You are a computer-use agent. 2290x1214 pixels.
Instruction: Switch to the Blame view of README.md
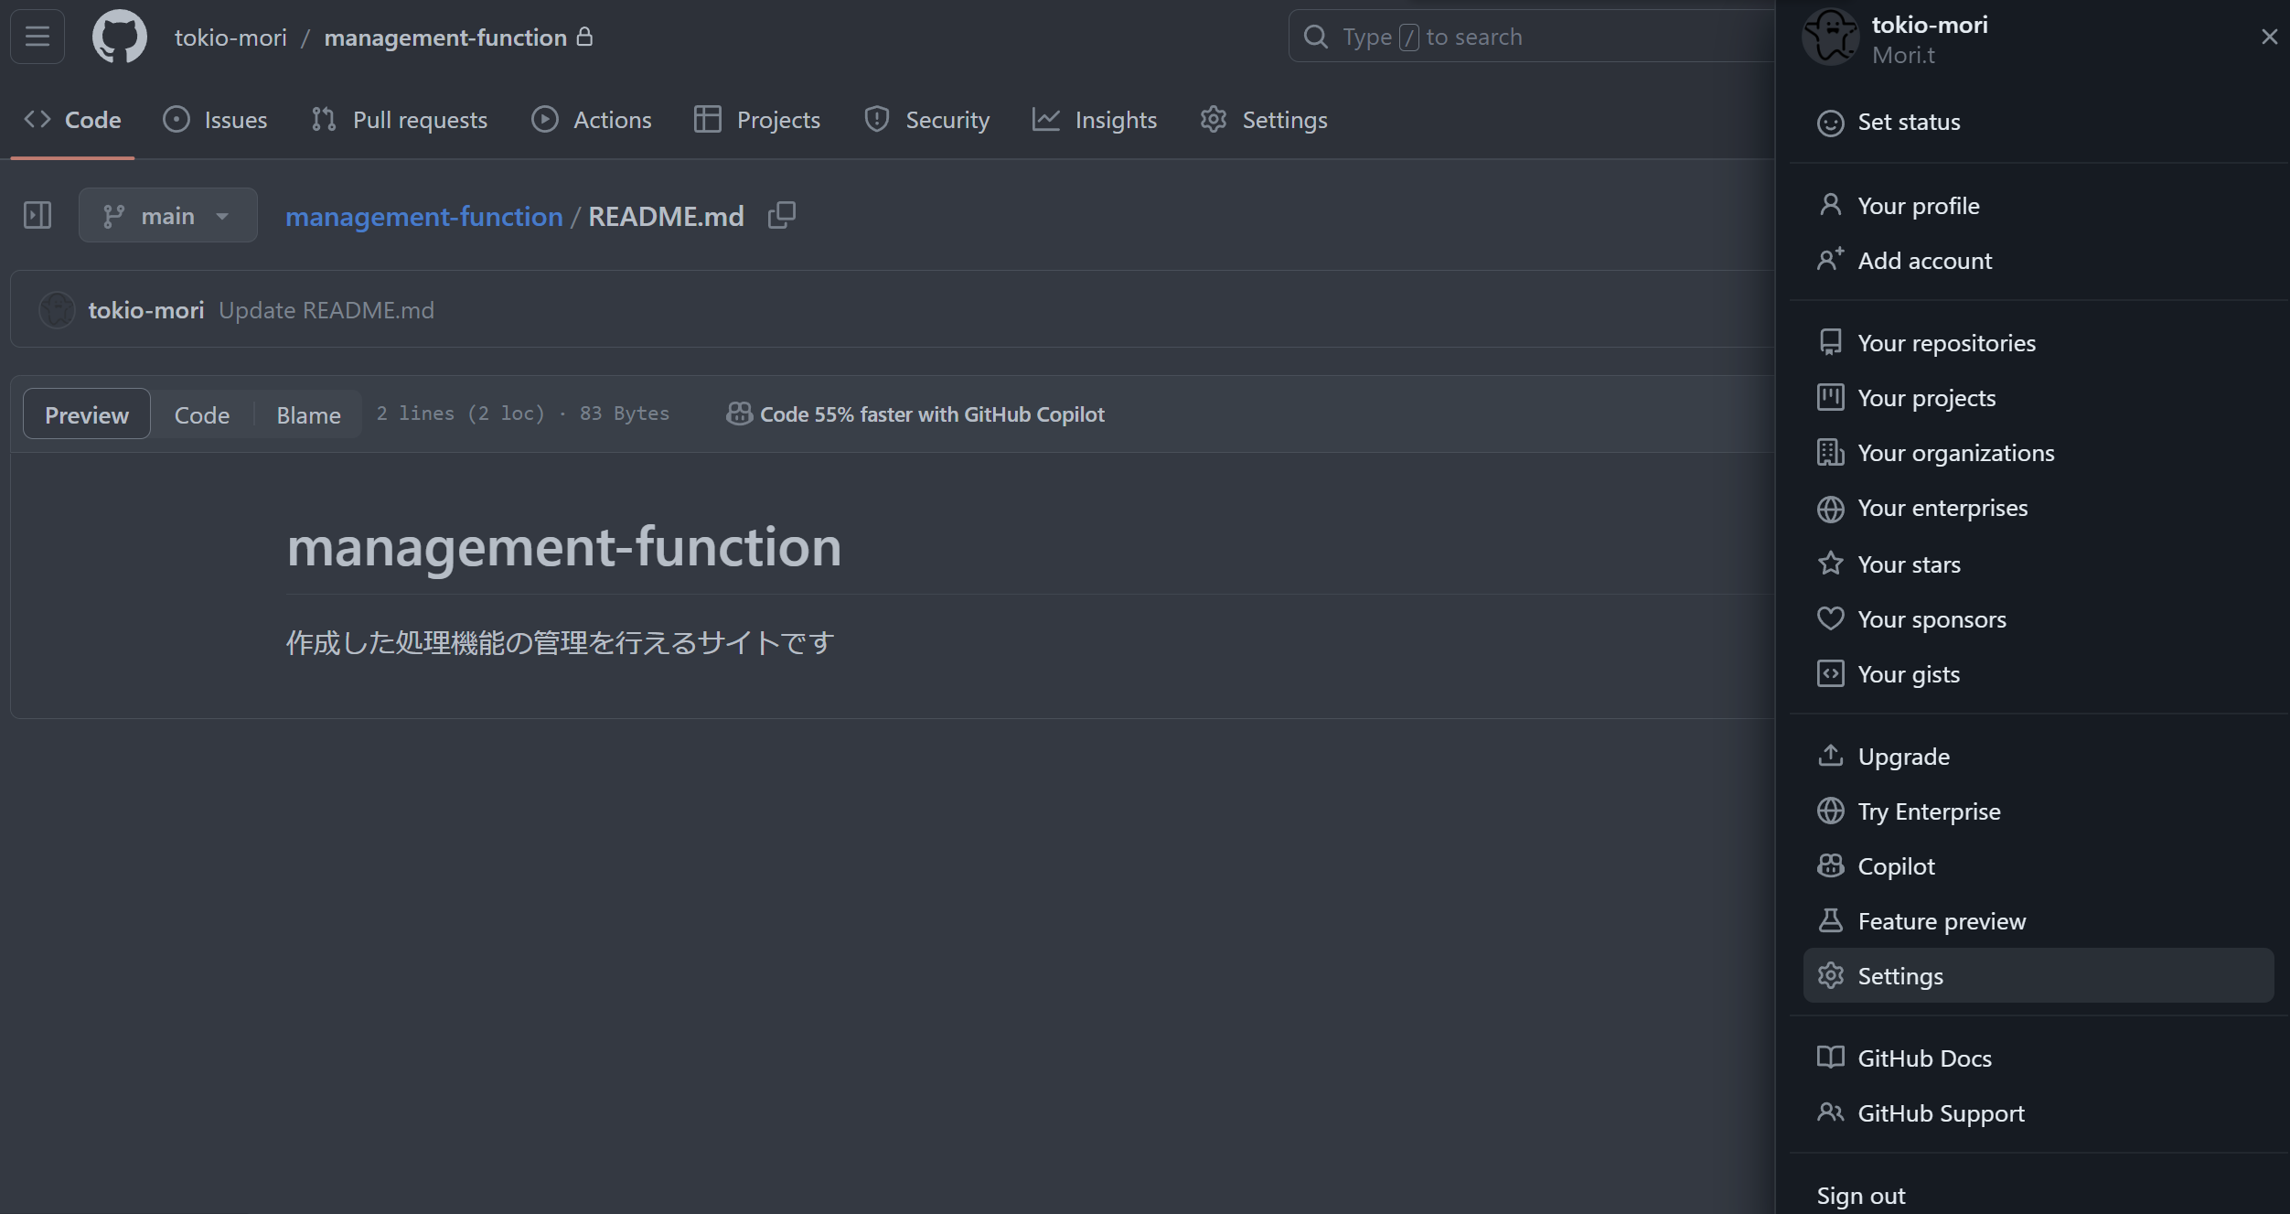tap(307, 414)
